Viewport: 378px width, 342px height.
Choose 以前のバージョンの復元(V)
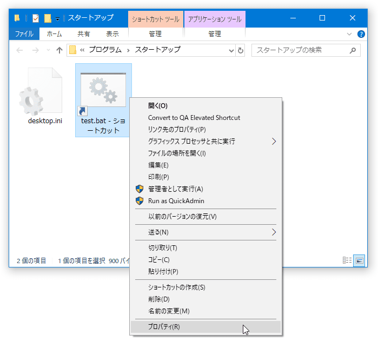click(205, 217)
